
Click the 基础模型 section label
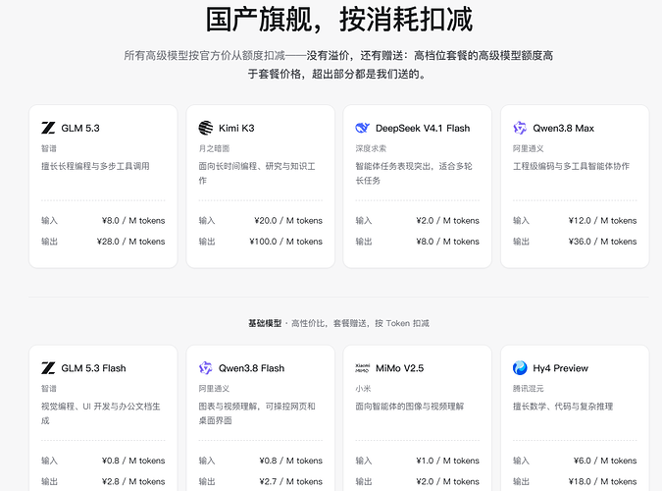point(265,323)
